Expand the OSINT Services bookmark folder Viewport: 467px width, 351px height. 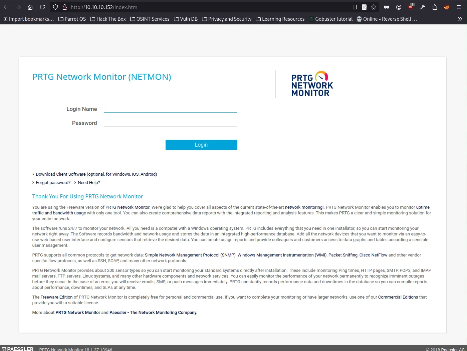pyautogui.click(x=150, y=19)
